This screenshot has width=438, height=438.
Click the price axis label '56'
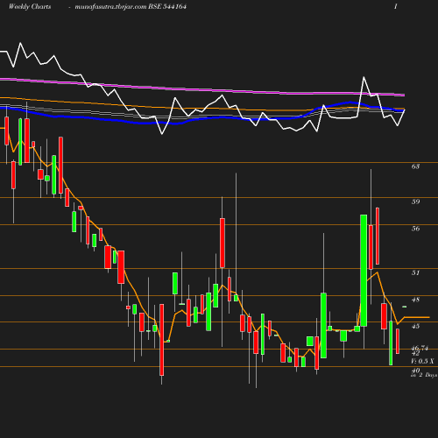coord(415,229)
